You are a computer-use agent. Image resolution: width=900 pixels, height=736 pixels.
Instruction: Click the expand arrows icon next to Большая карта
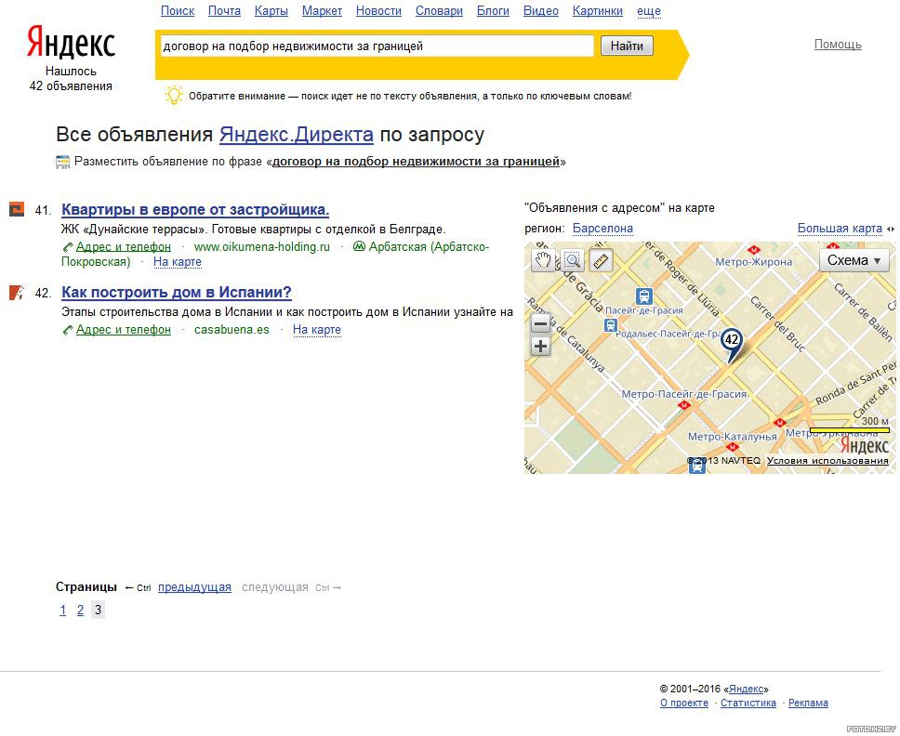coord(891,229)
